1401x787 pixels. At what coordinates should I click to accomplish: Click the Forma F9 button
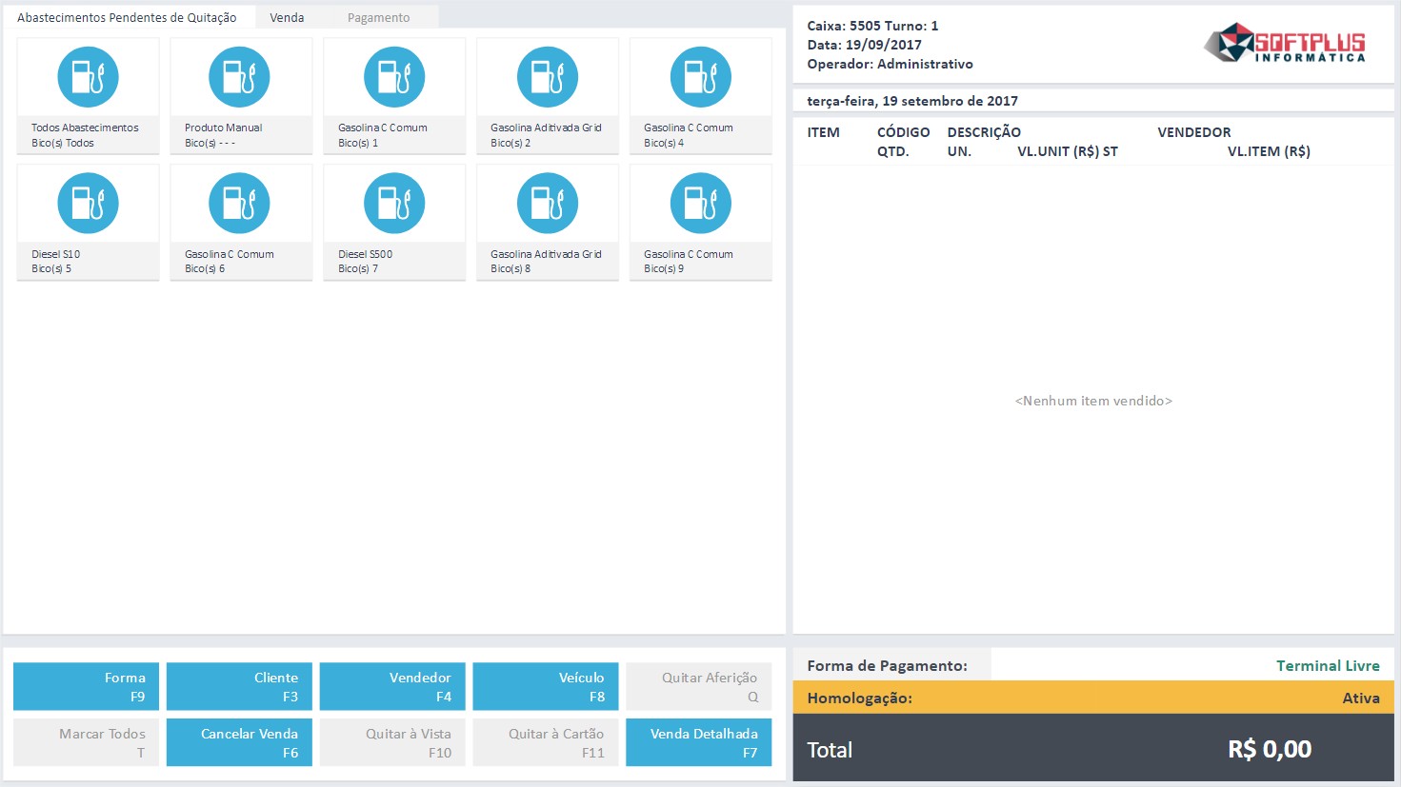(x=87, y=686)
